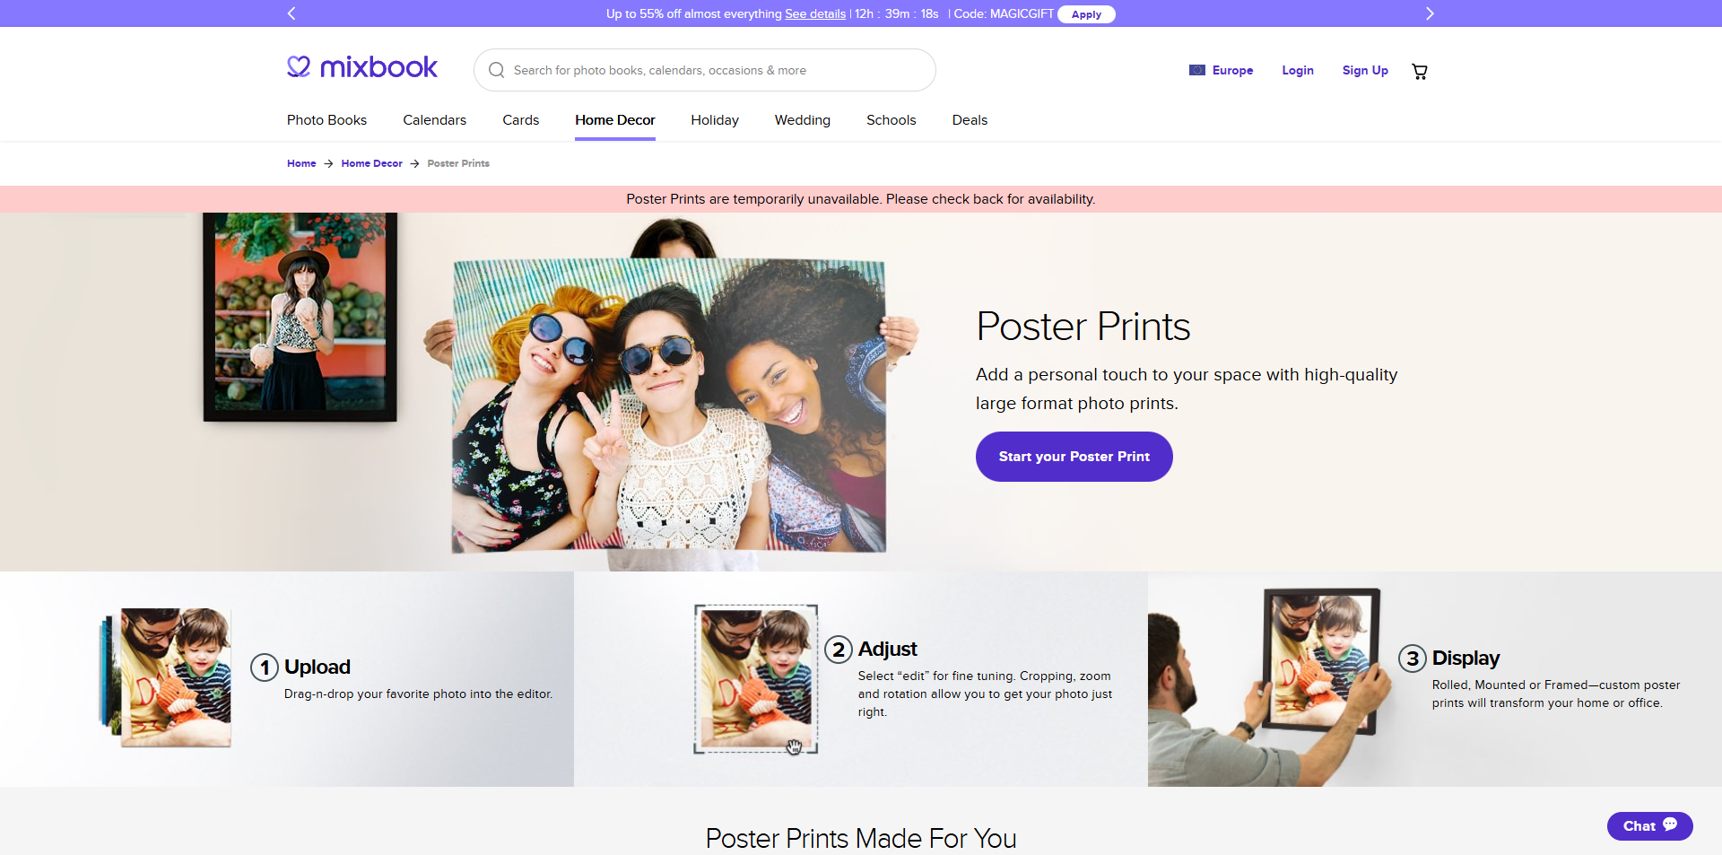Click the right arrow on promo banner
Image resolution: width=1722 pixels, height=855 pixels.
pyautogui.click(x=1430, y=13)
